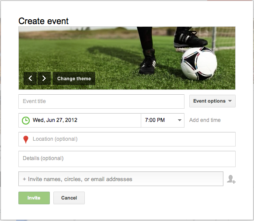Select the 7:00 PM time value
Viewport: 254px width, 221px height.
point(155,120)
